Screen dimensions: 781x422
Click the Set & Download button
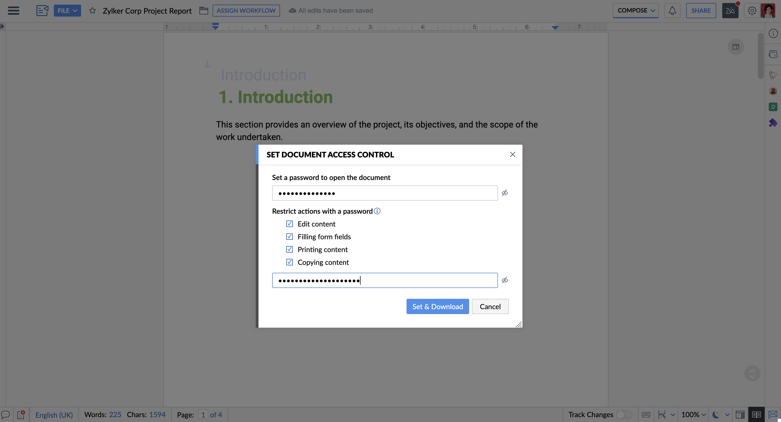[437, 306]
